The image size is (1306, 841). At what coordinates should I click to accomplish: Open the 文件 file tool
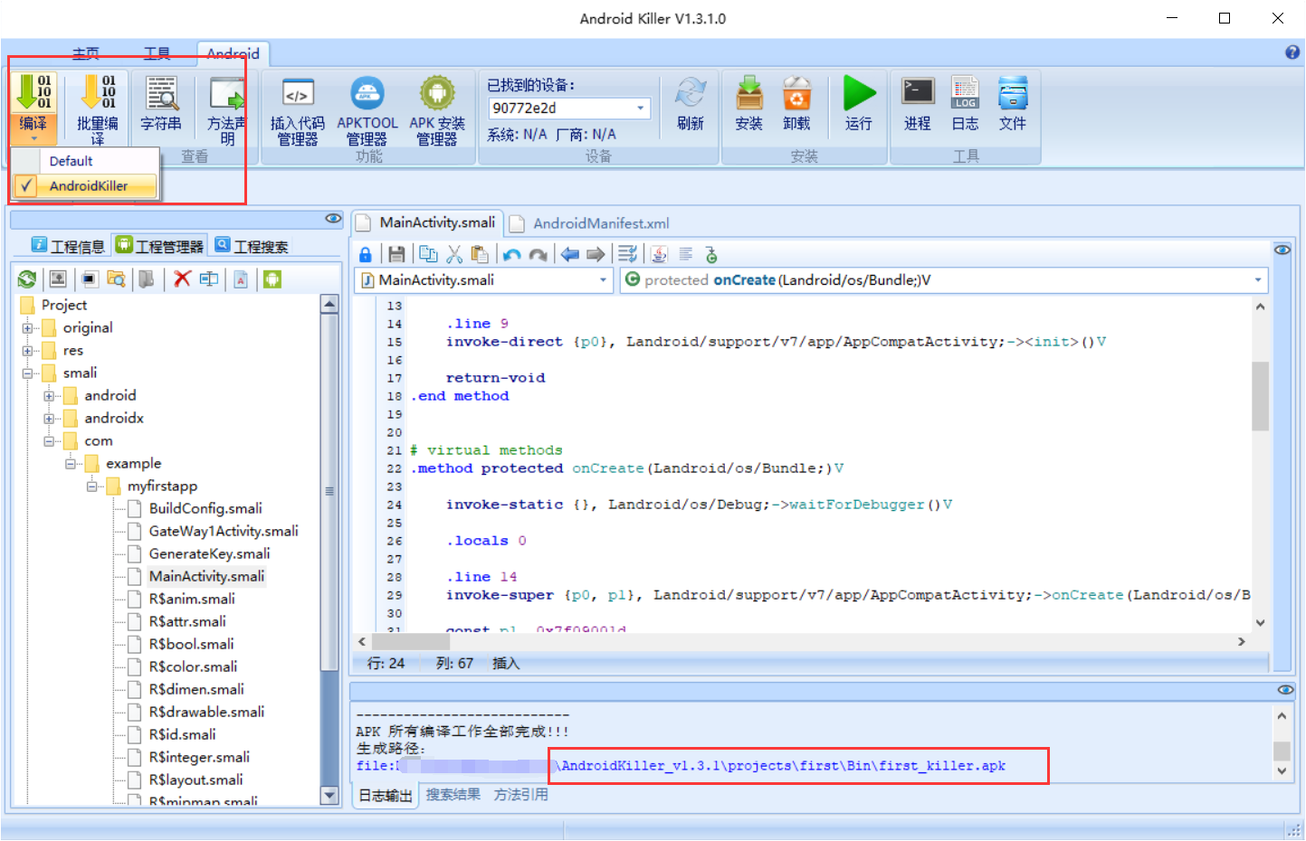coord(1013,104)
